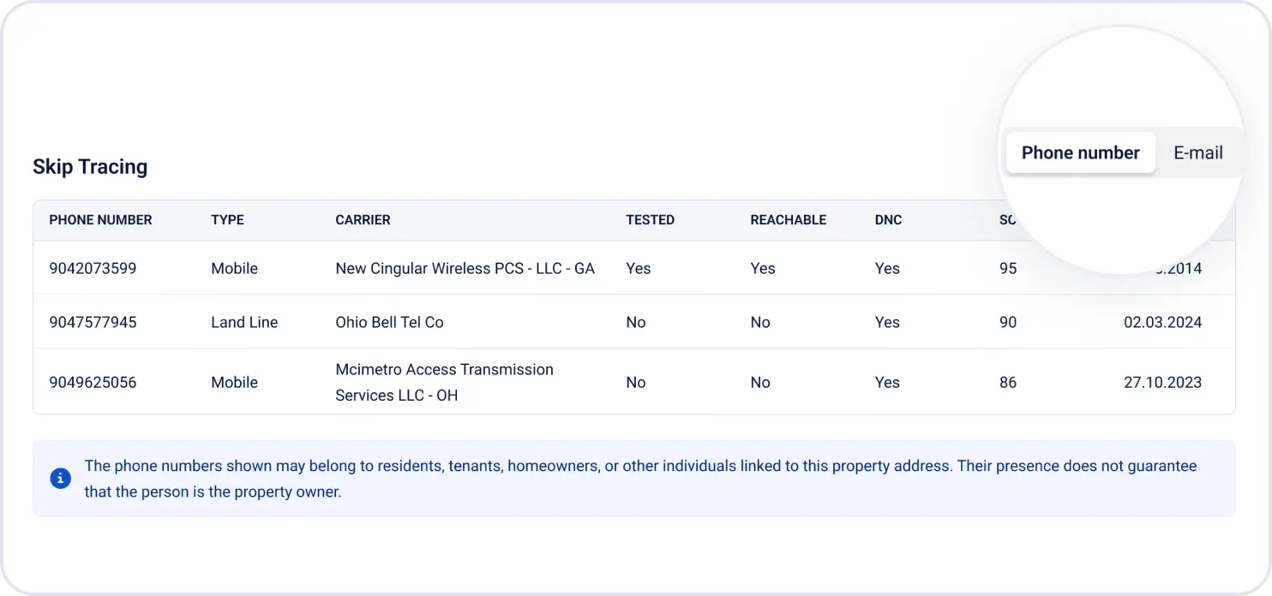Image resolution: width=1272 pixels, height=596 pixels.
Task: Select phone number 9042073599
Action: coord(93,269)
